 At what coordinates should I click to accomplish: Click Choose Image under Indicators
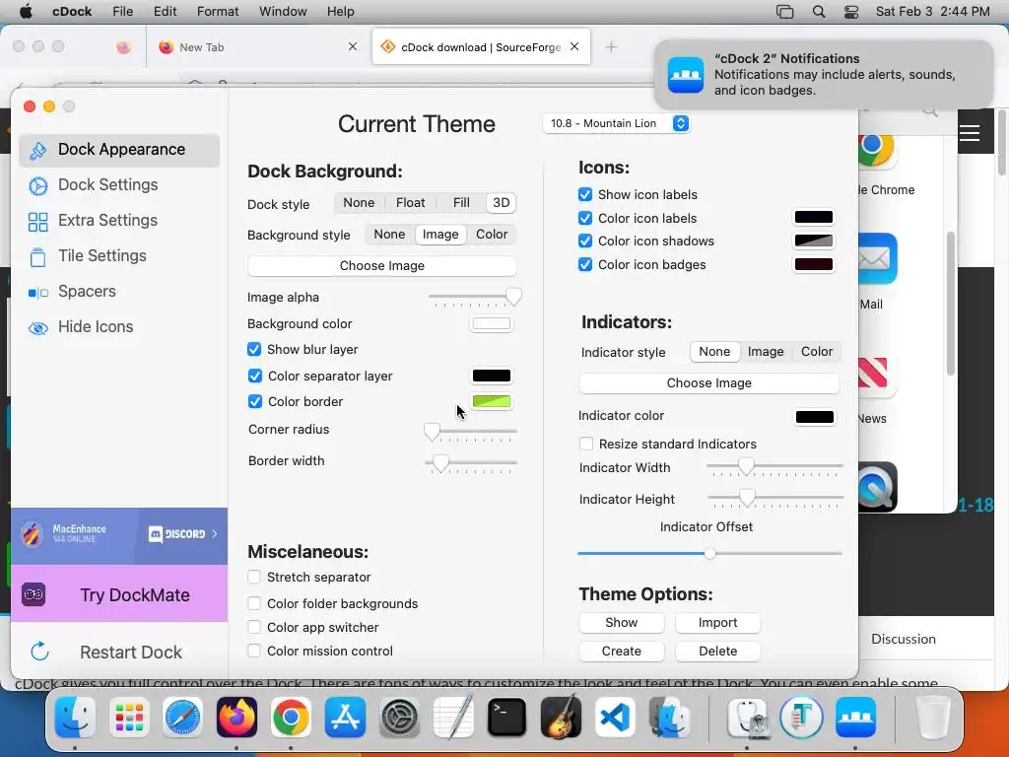tap(709, 383)
